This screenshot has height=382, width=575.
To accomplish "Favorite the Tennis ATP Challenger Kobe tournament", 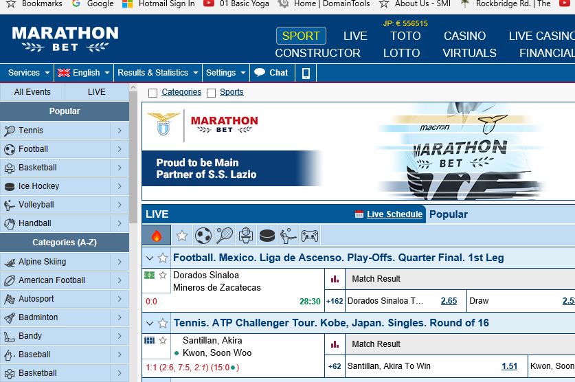I will [163, 323].
